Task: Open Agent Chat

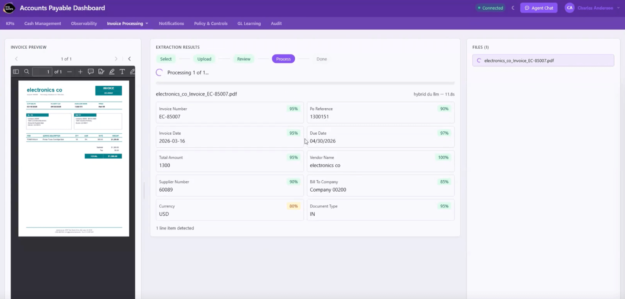Action: click(x=539, y=8)
